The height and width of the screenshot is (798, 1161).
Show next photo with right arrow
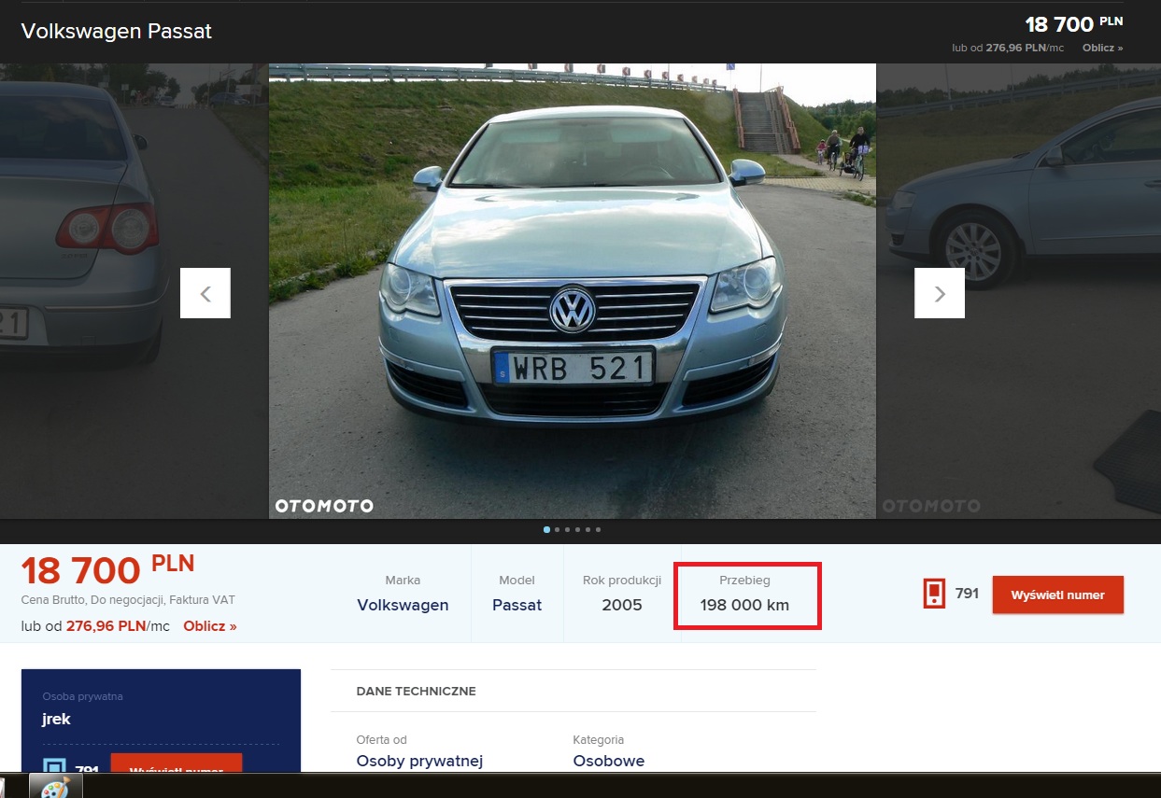[940, 293]
